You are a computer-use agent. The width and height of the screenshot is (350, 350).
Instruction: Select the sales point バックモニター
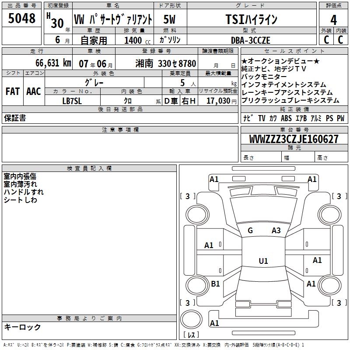coord(264,77)
